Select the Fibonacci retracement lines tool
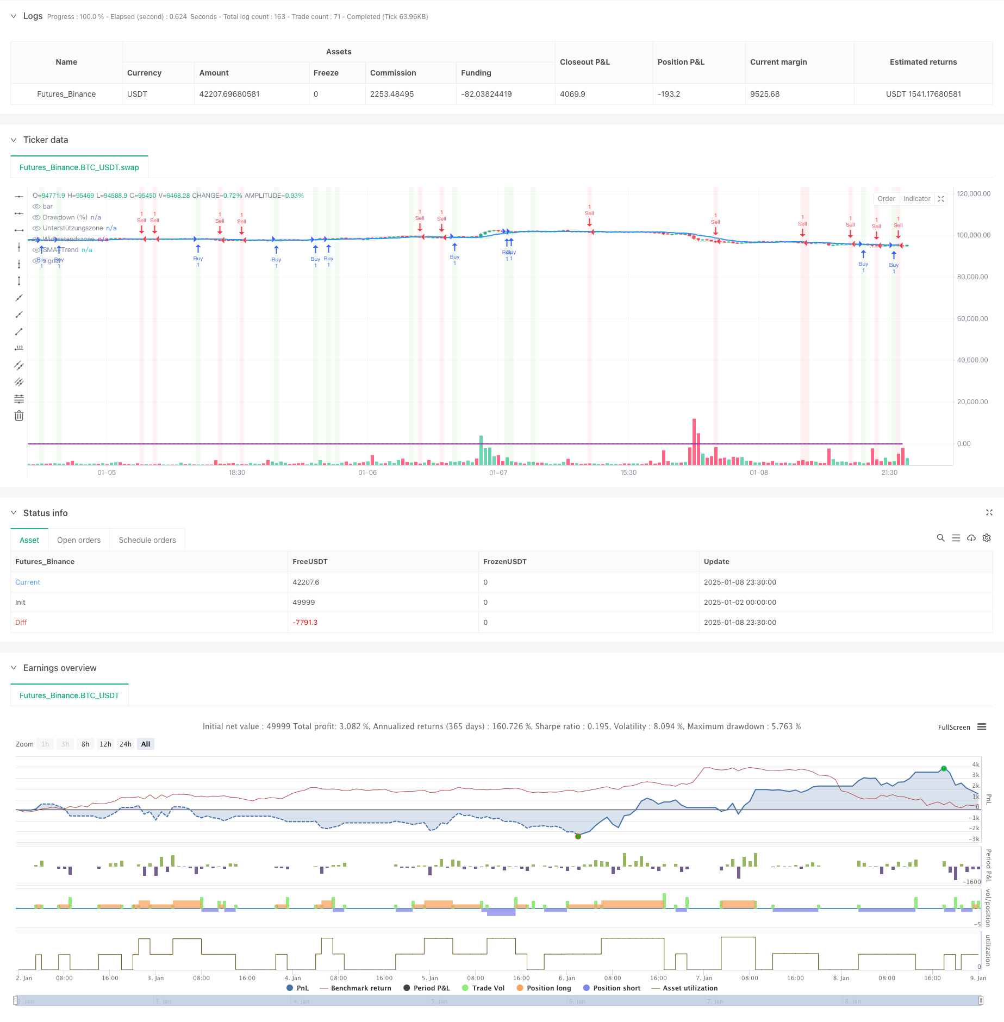This screenshot has height=1022, width=1004. (19, 399)
